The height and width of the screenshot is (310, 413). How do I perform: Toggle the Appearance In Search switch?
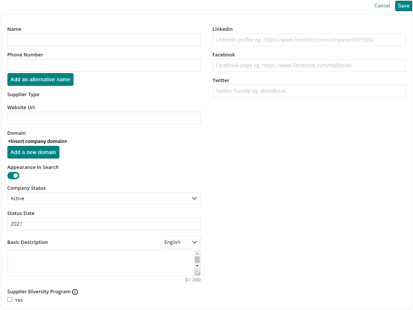(13, 176)
